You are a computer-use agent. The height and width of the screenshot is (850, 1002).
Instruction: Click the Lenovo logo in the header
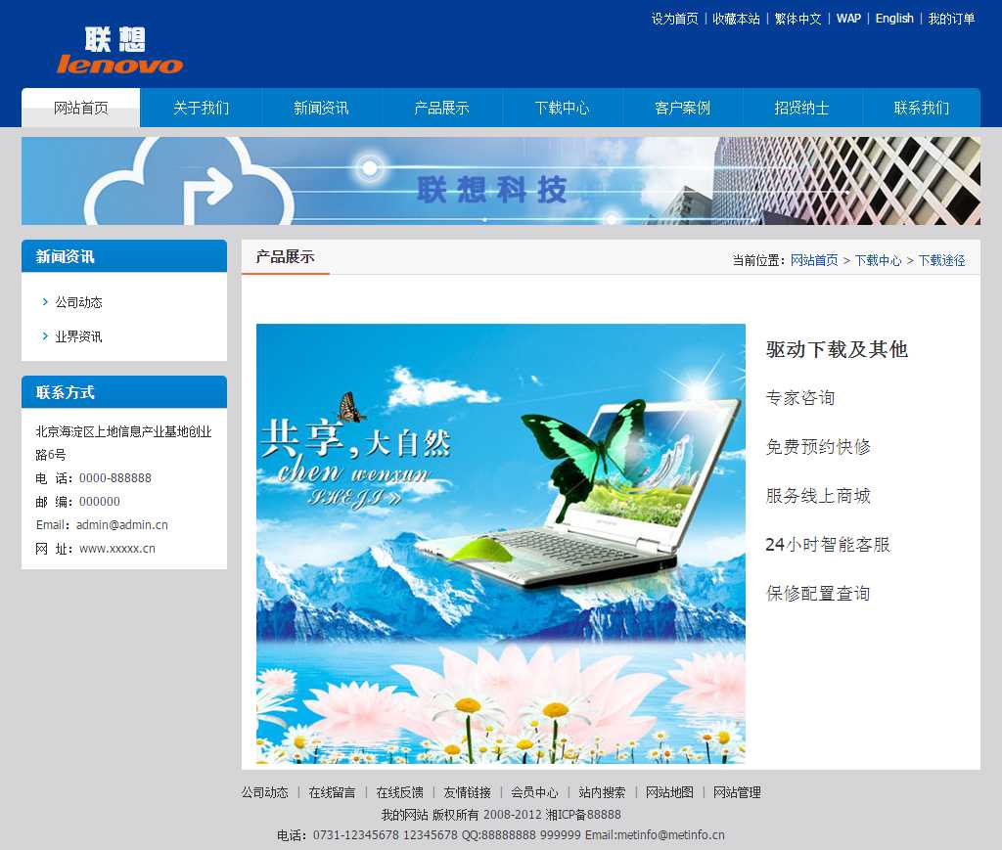click(x=118, y=51)
